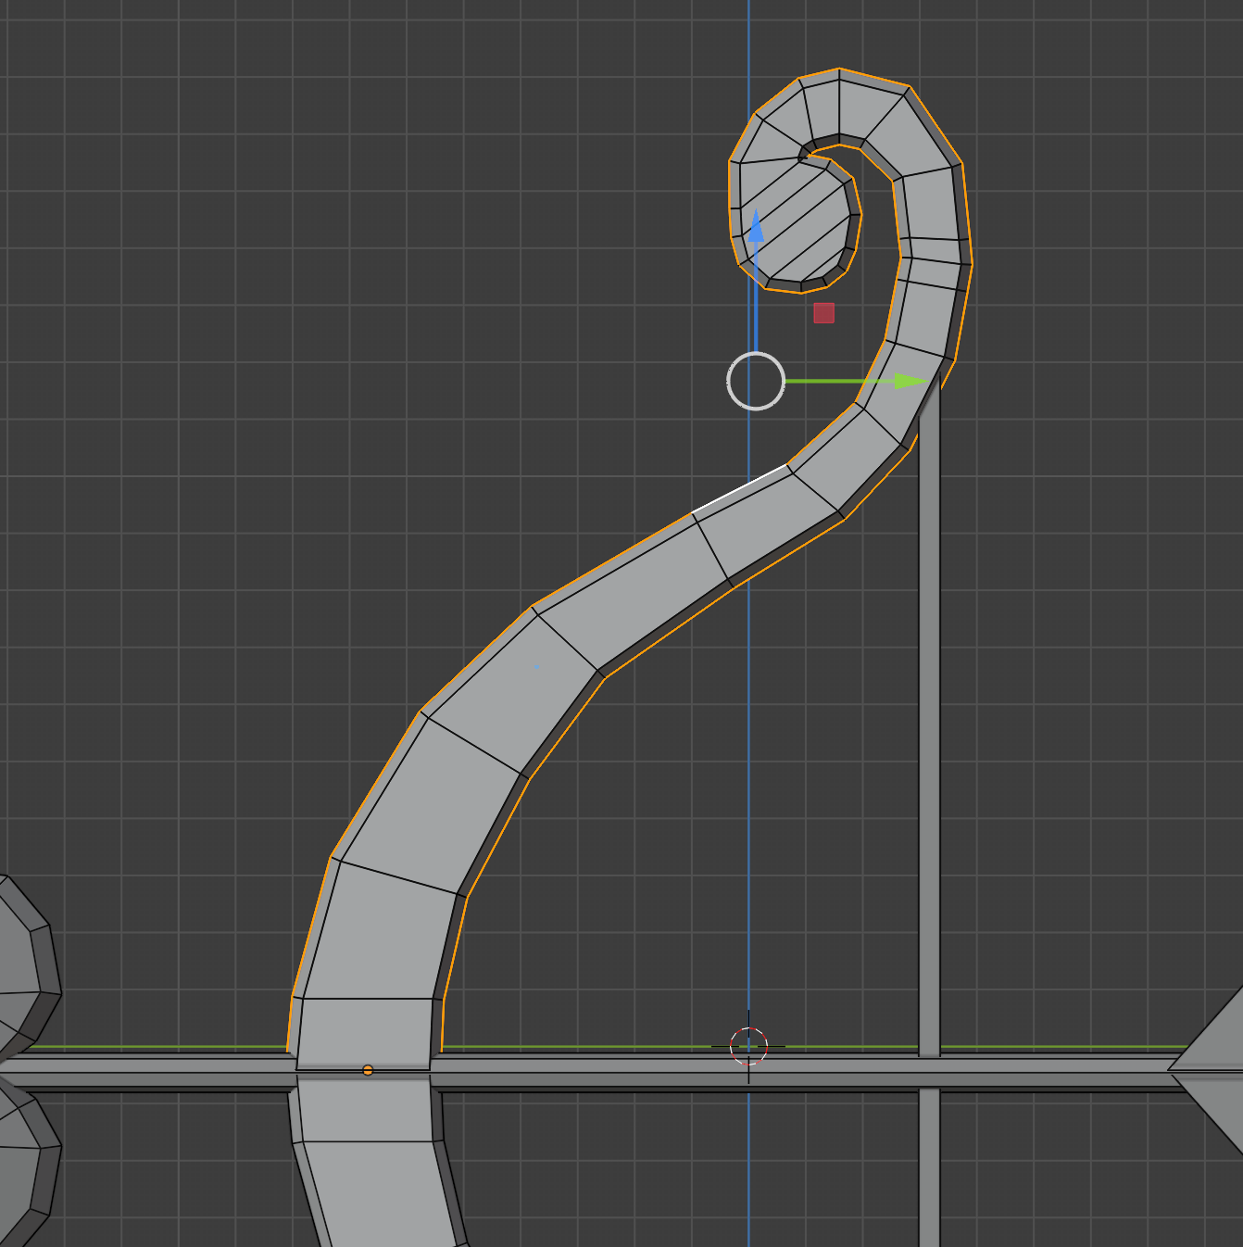This screenshot has height=1247, width=1243.
Task: Grab the green Y-axis move gizmo arrow
Action: coord(910,381)
